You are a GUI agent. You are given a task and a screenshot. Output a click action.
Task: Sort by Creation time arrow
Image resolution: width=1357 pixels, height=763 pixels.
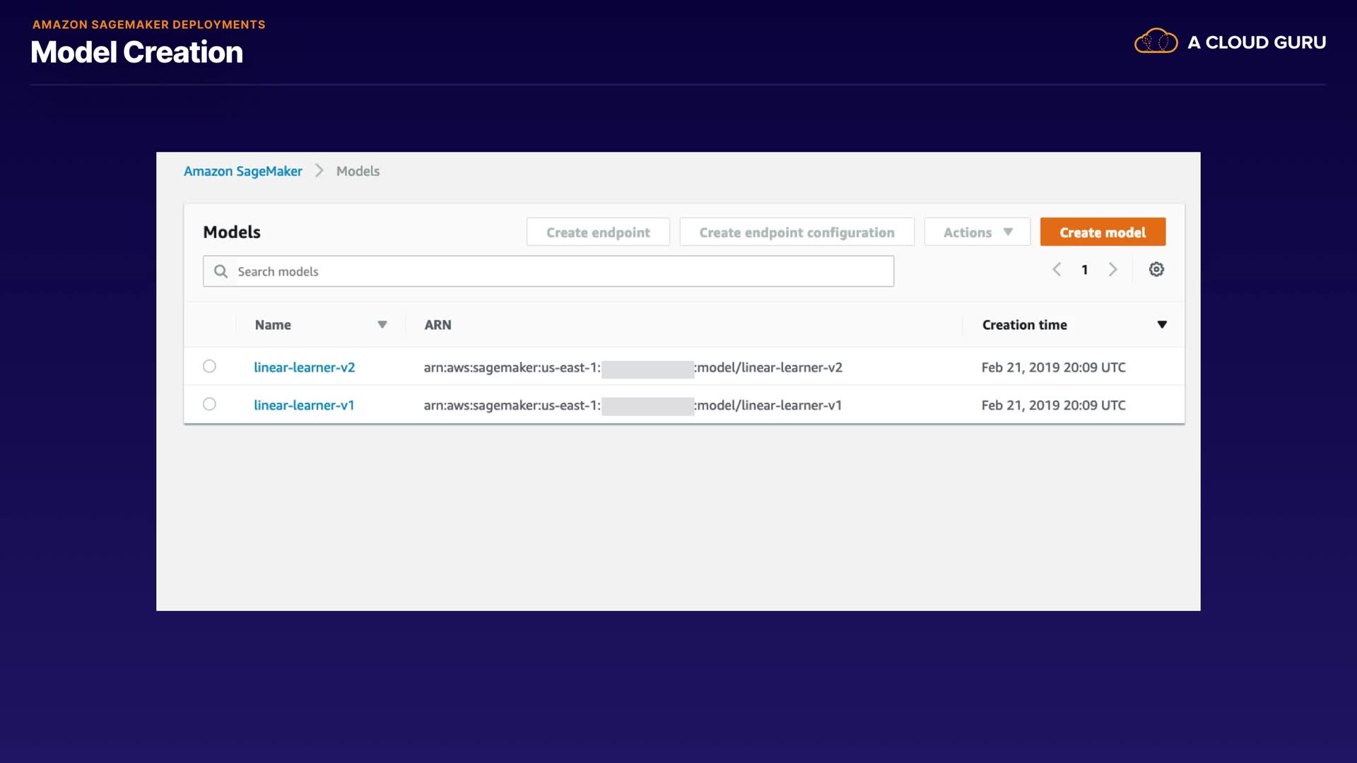[1162, 324]
